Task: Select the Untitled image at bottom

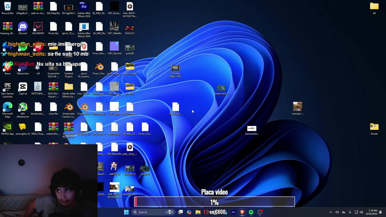Action: point(145,171)
